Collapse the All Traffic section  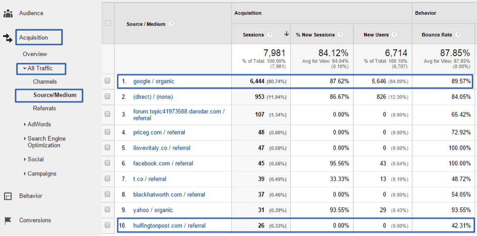point(24,69)
